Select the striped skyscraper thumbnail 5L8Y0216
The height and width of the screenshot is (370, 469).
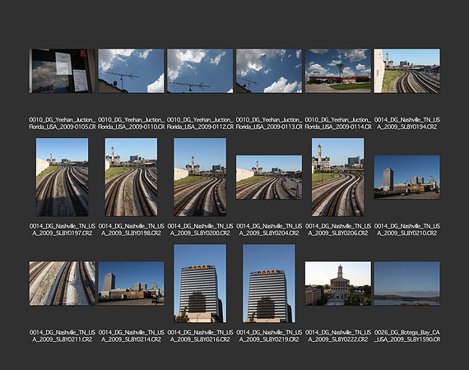[x=200, y=284]
